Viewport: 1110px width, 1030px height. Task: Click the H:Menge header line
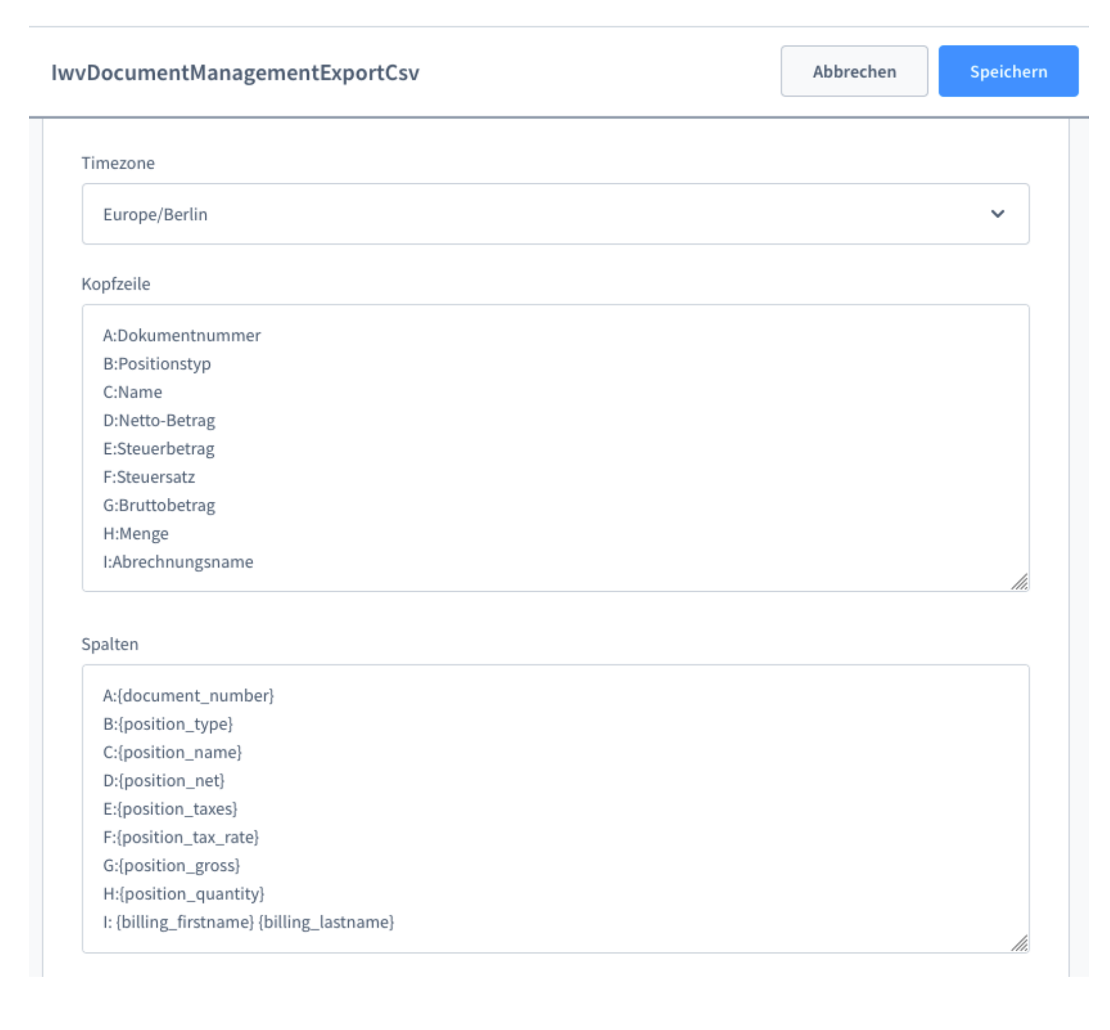tap(136, 534)
